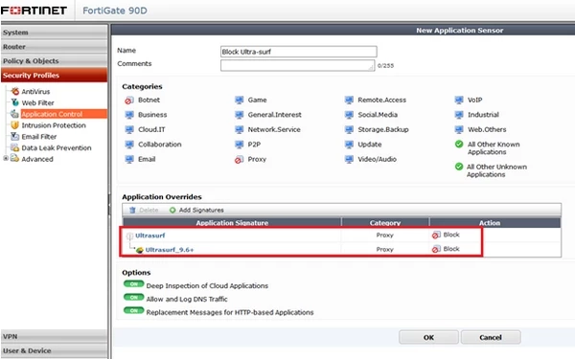Click Add Signatures button
This screenshot has width=575, height=359.
196,211
